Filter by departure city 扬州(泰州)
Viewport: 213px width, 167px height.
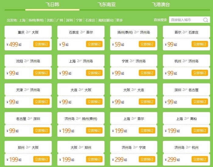36,20
